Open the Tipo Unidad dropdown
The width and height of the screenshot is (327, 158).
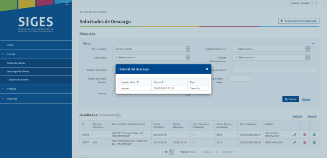[151, 49]
